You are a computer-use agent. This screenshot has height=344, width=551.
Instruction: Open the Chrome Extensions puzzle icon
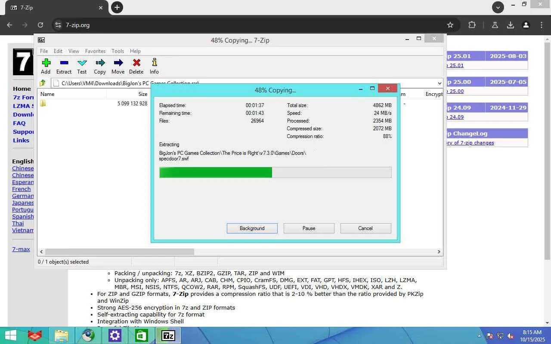click(472, 25)
